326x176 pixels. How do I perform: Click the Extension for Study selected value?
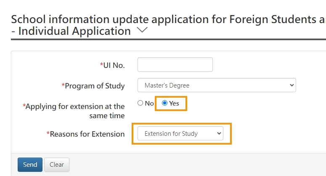[171, 134]
